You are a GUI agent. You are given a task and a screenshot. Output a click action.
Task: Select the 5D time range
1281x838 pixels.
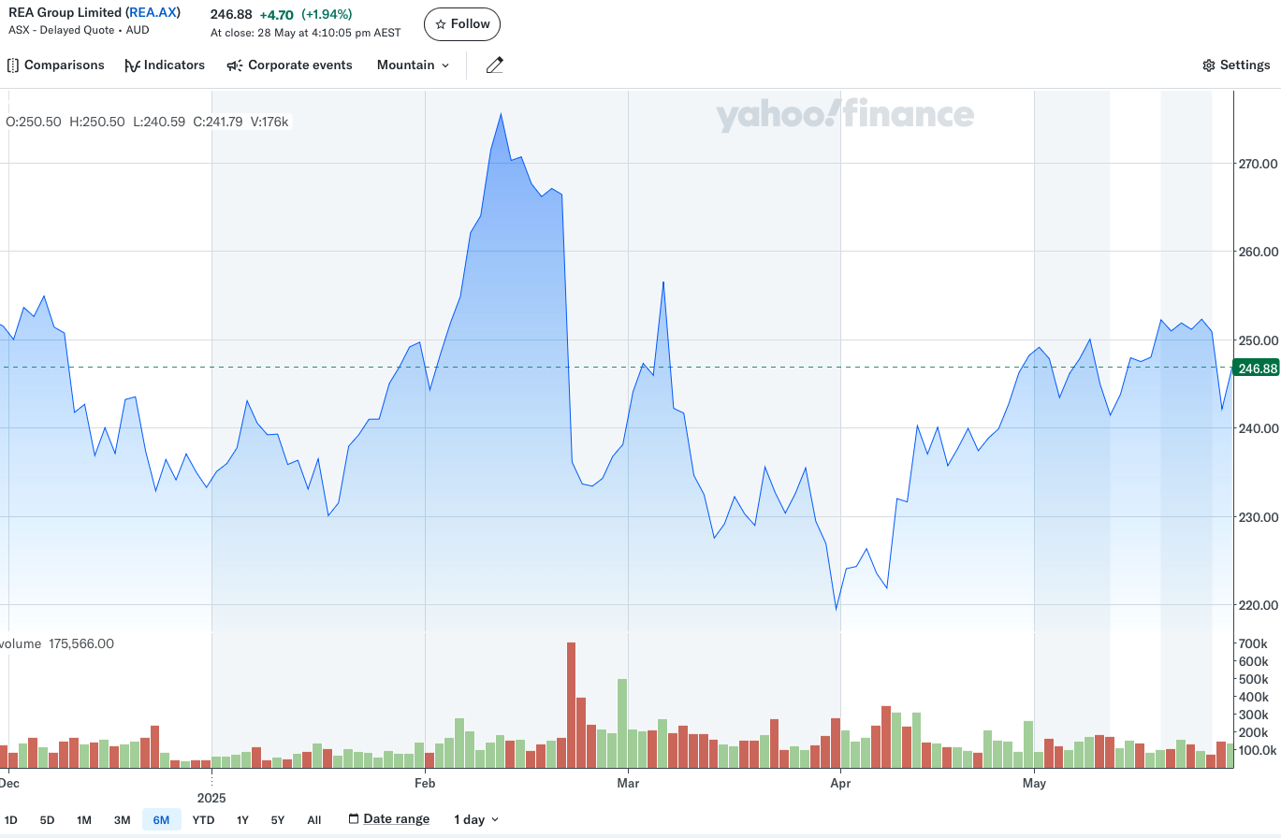pyautogui.click(x=47, y=820)
